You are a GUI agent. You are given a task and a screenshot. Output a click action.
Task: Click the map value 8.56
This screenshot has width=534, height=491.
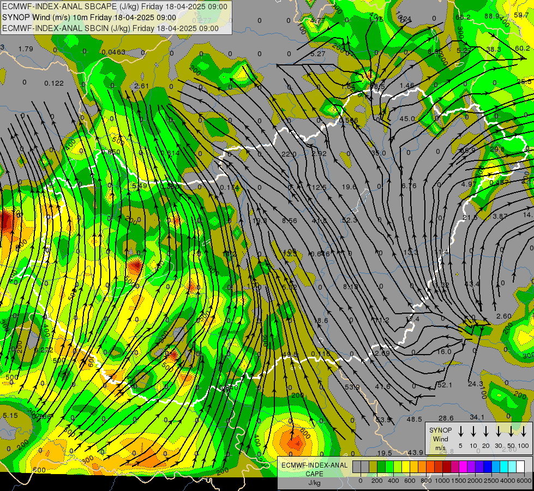(x=290, y=221)
